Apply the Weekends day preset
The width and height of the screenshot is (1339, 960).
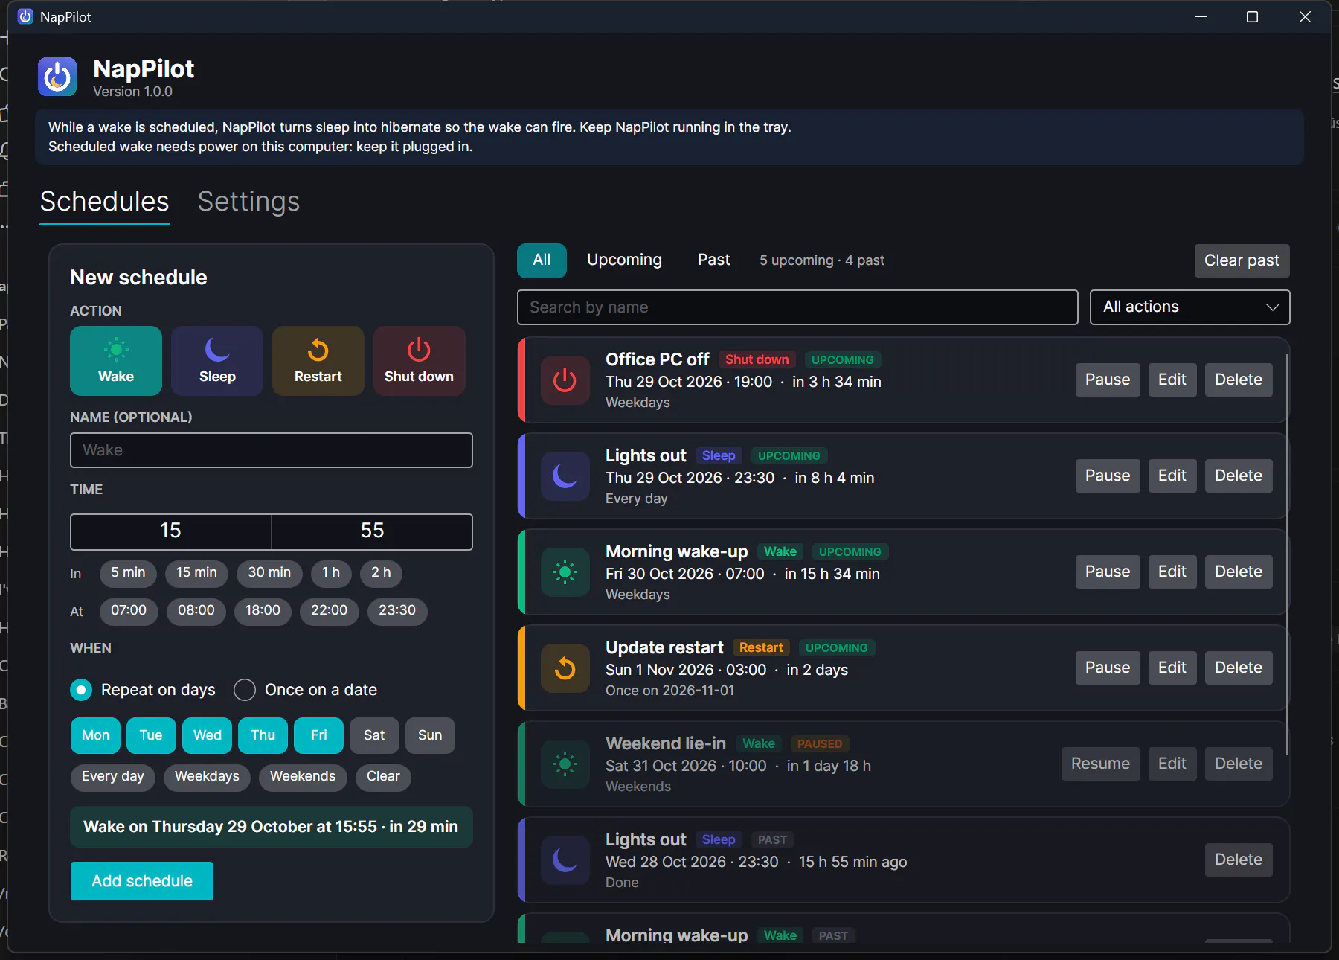coord(303,777)
